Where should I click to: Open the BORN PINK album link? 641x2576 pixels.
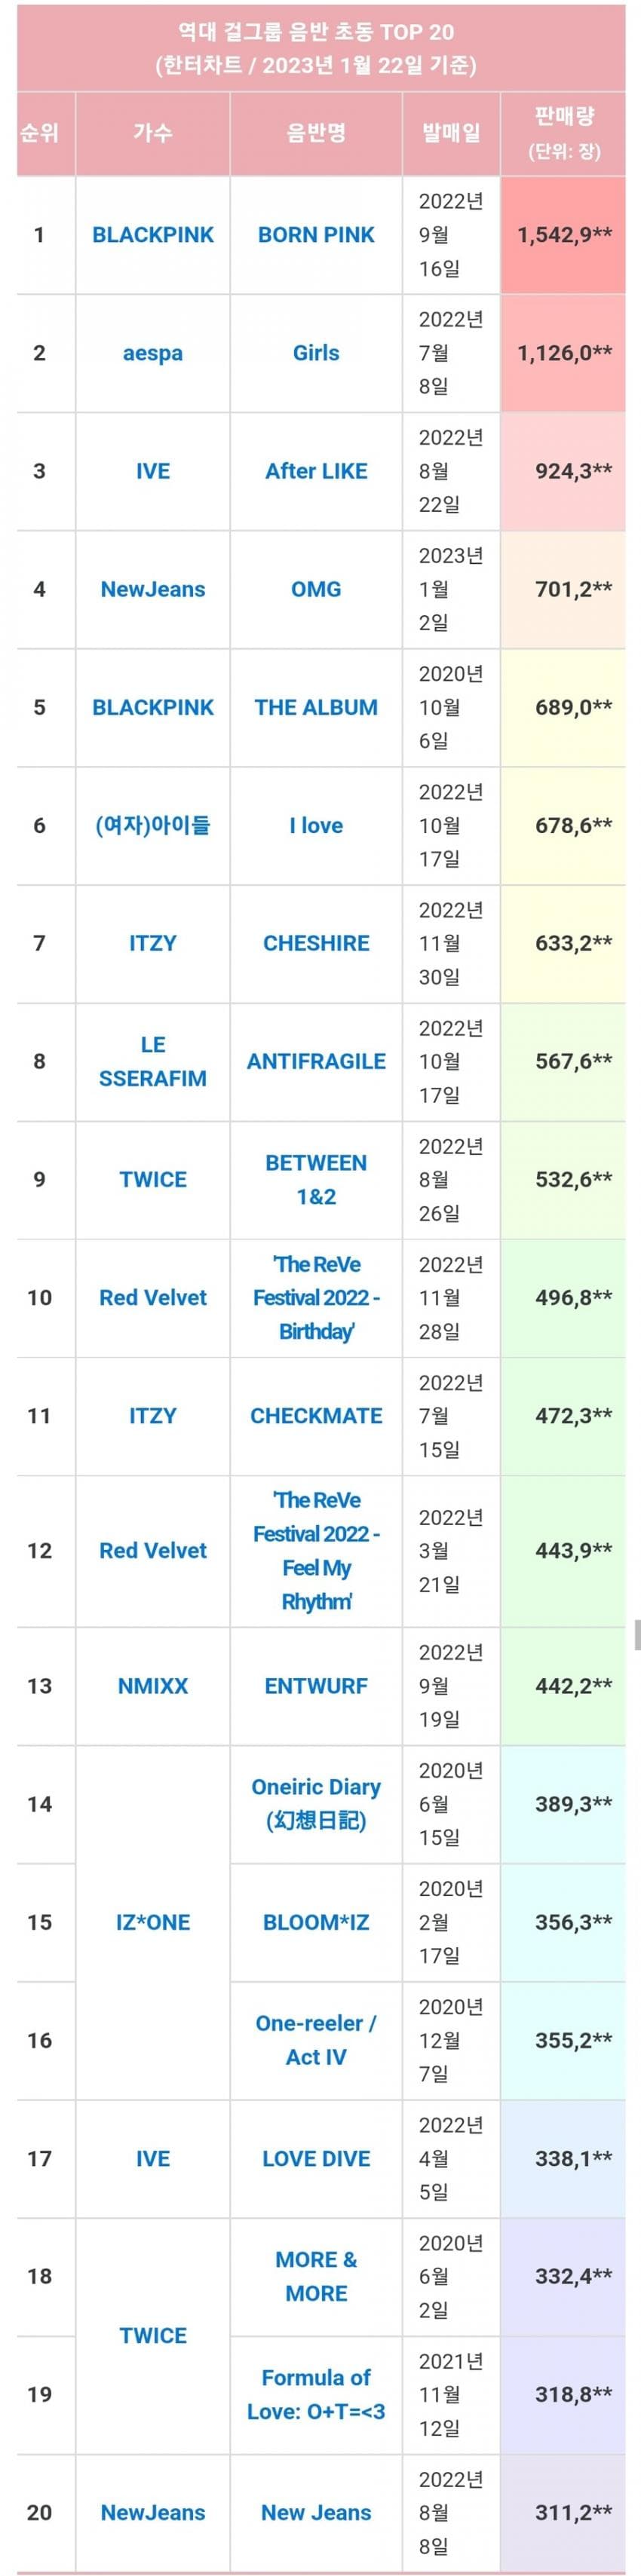316,235
